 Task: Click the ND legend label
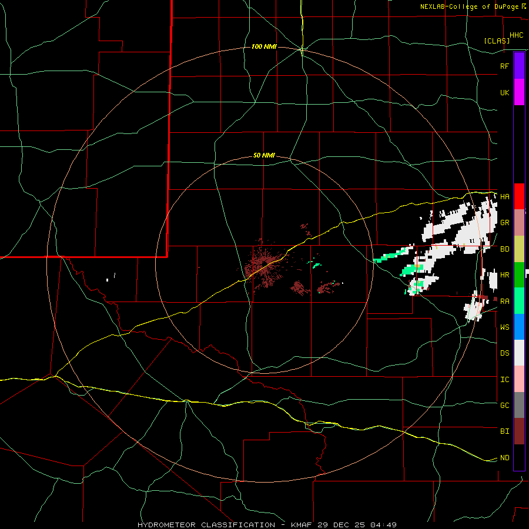pyautogui.click(x=504, y=458)
